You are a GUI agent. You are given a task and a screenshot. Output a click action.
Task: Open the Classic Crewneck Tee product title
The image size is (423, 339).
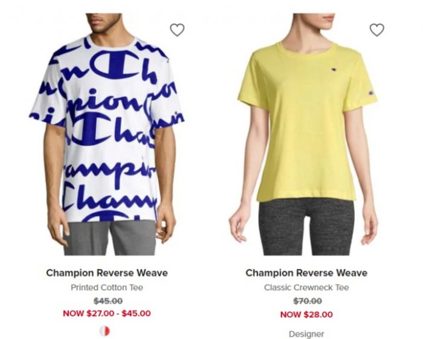point(306,288)
